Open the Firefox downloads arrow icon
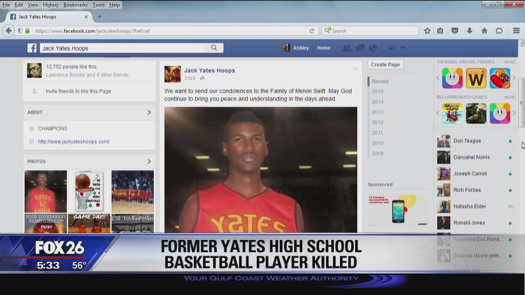Image resolution: width=525 pixels, height=295 pixels. click(x=470, y=31)
